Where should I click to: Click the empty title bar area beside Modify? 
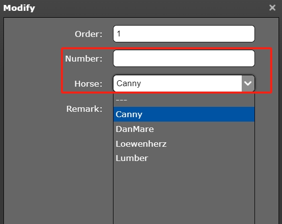(151, 8)
